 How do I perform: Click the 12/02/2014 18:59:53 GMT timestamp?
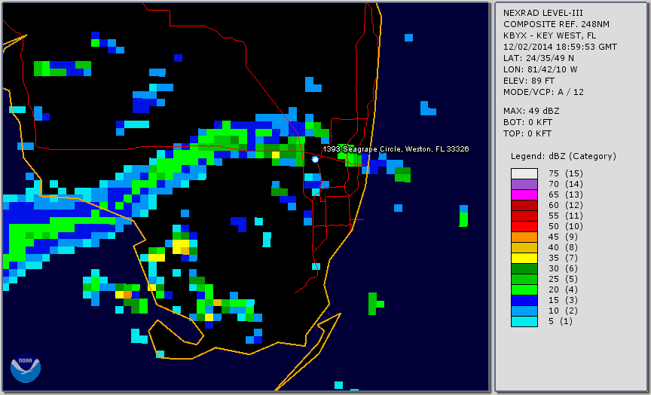click(x=560, y=47)
